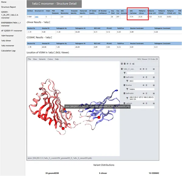
Task: Click the 88:C 93:C 127:C selection field
Action: pyautogui.click(x=142, y=98)
